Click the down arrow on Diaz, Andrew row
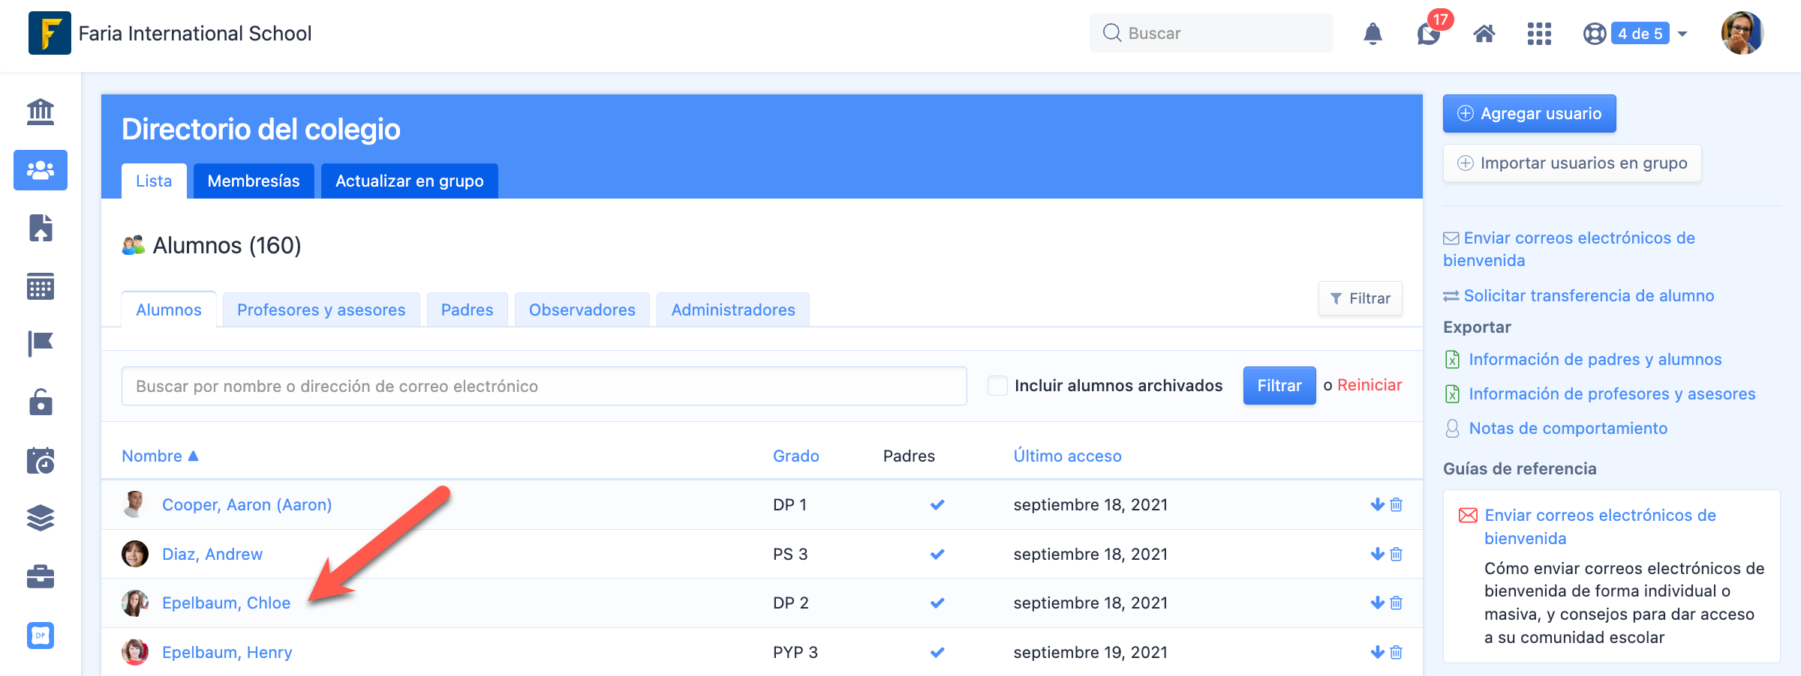Image resolution: width=1801 pixels, height=676 pixels. click(x=1377, y=555)
